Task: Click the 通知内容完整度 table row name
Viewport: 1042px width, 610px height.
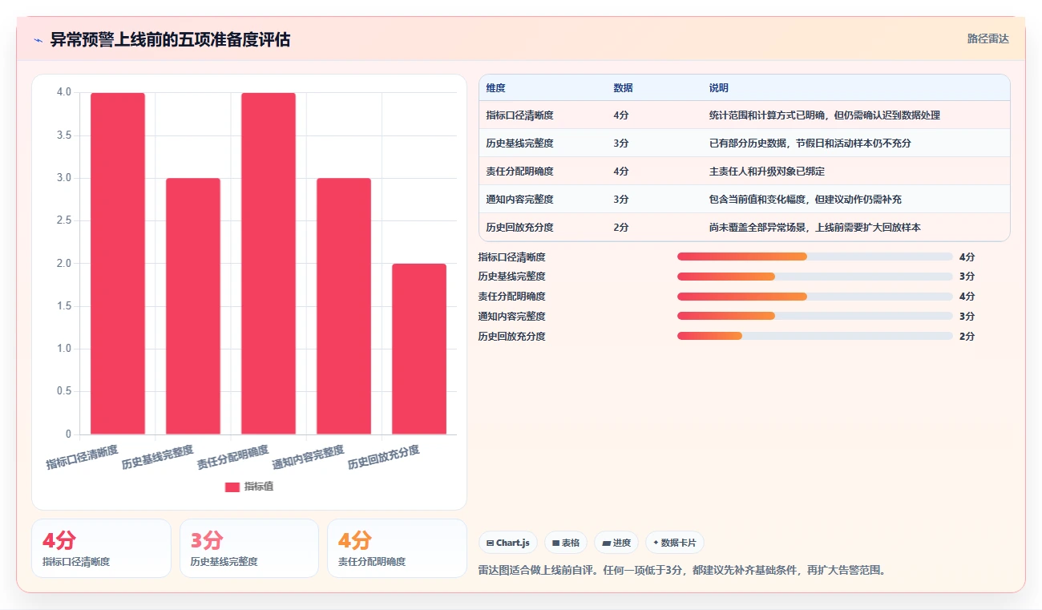Action: point(519,200)
